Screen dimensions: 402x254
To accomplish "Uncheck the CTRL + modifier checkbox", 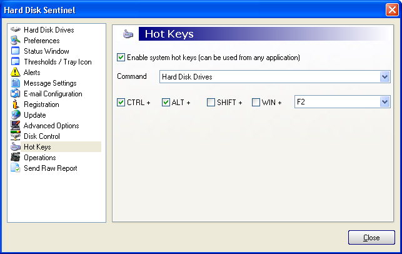I will [121, 103].
